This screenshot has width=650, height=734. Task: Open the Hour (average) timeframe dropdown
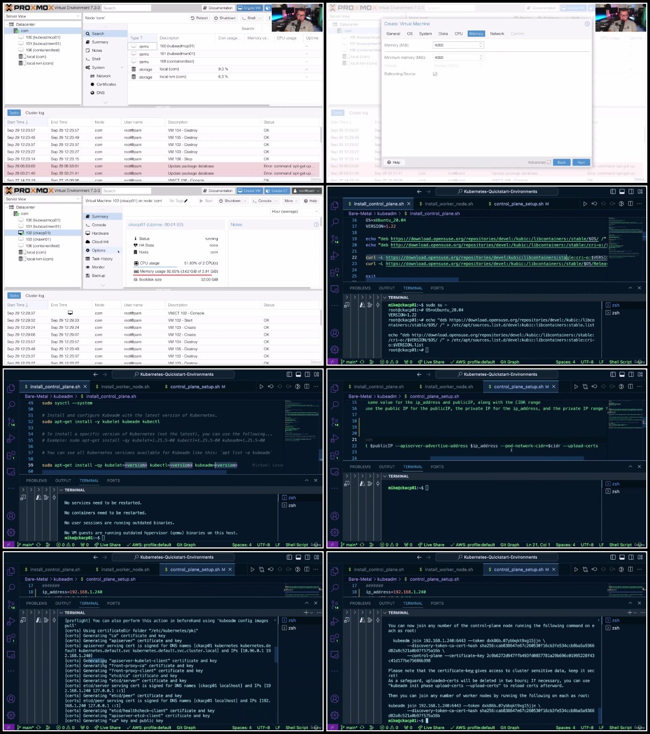point(294,212)
